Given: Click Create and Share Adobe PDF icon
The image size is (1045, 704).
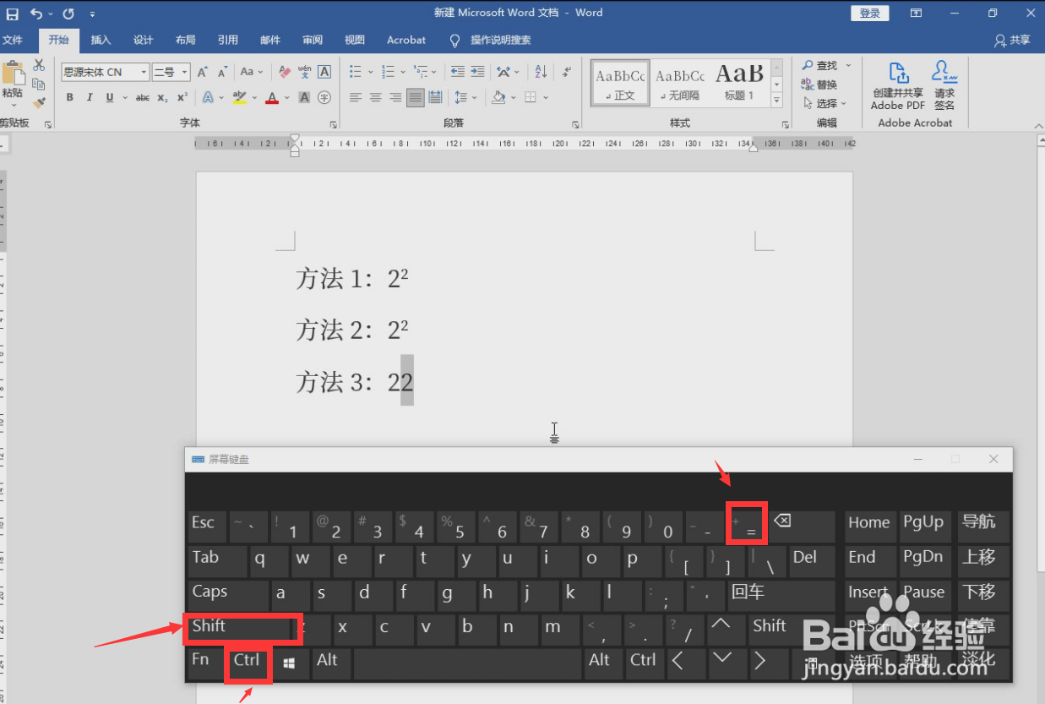Looking at the screenshot, I should tap(898, 86).
